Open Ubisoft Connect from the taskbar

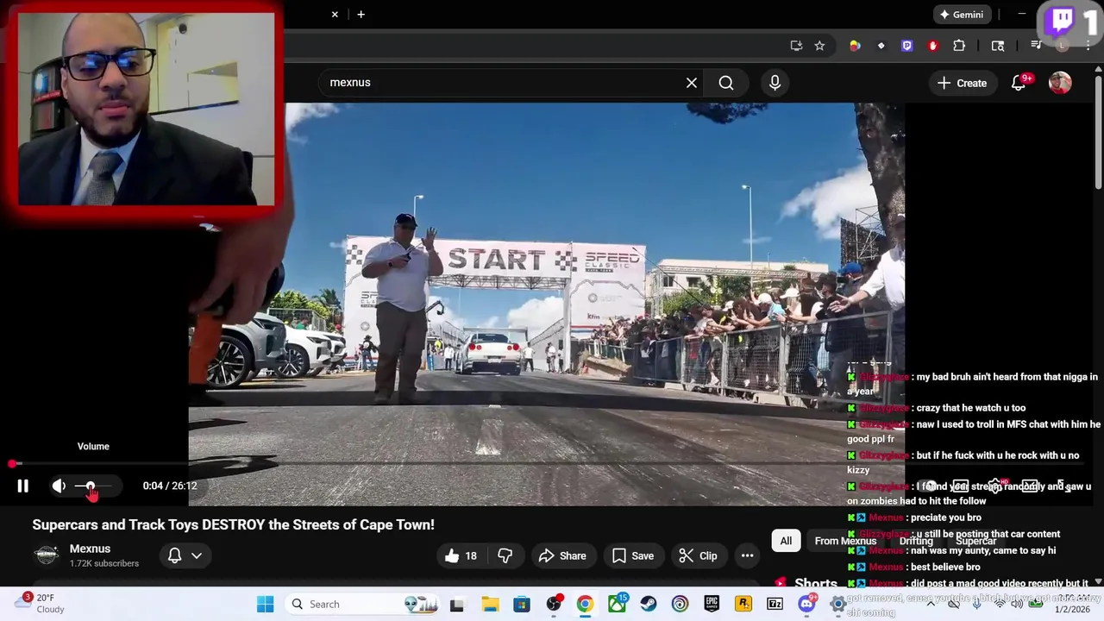click(x=680, y=604)
